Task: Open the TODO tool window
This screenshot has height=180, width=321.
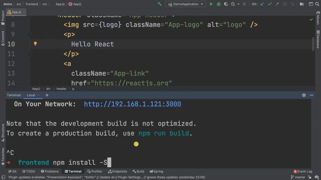Action: (x=29, y=171)
